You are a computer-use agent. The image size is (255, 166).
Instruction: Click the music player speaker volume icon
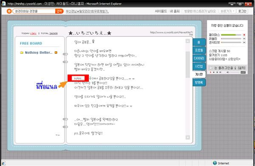pyautogui.click(x=228, y=72)
